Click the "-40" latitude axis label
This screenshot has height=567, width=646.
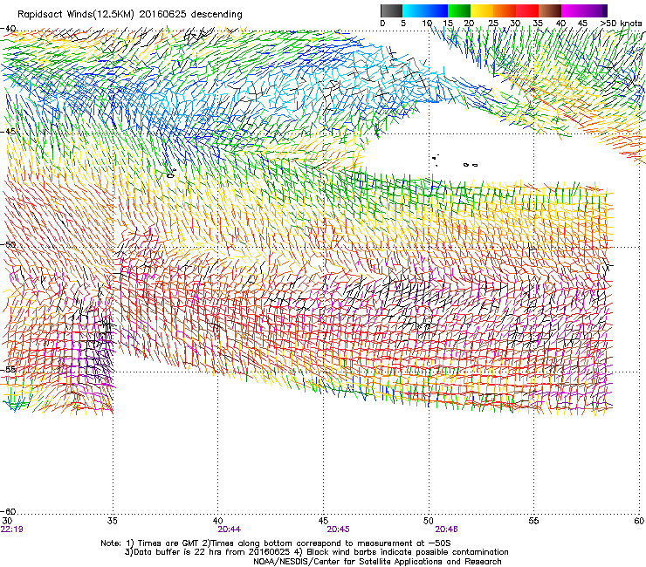pyautogui.click(x=8, y=29)
